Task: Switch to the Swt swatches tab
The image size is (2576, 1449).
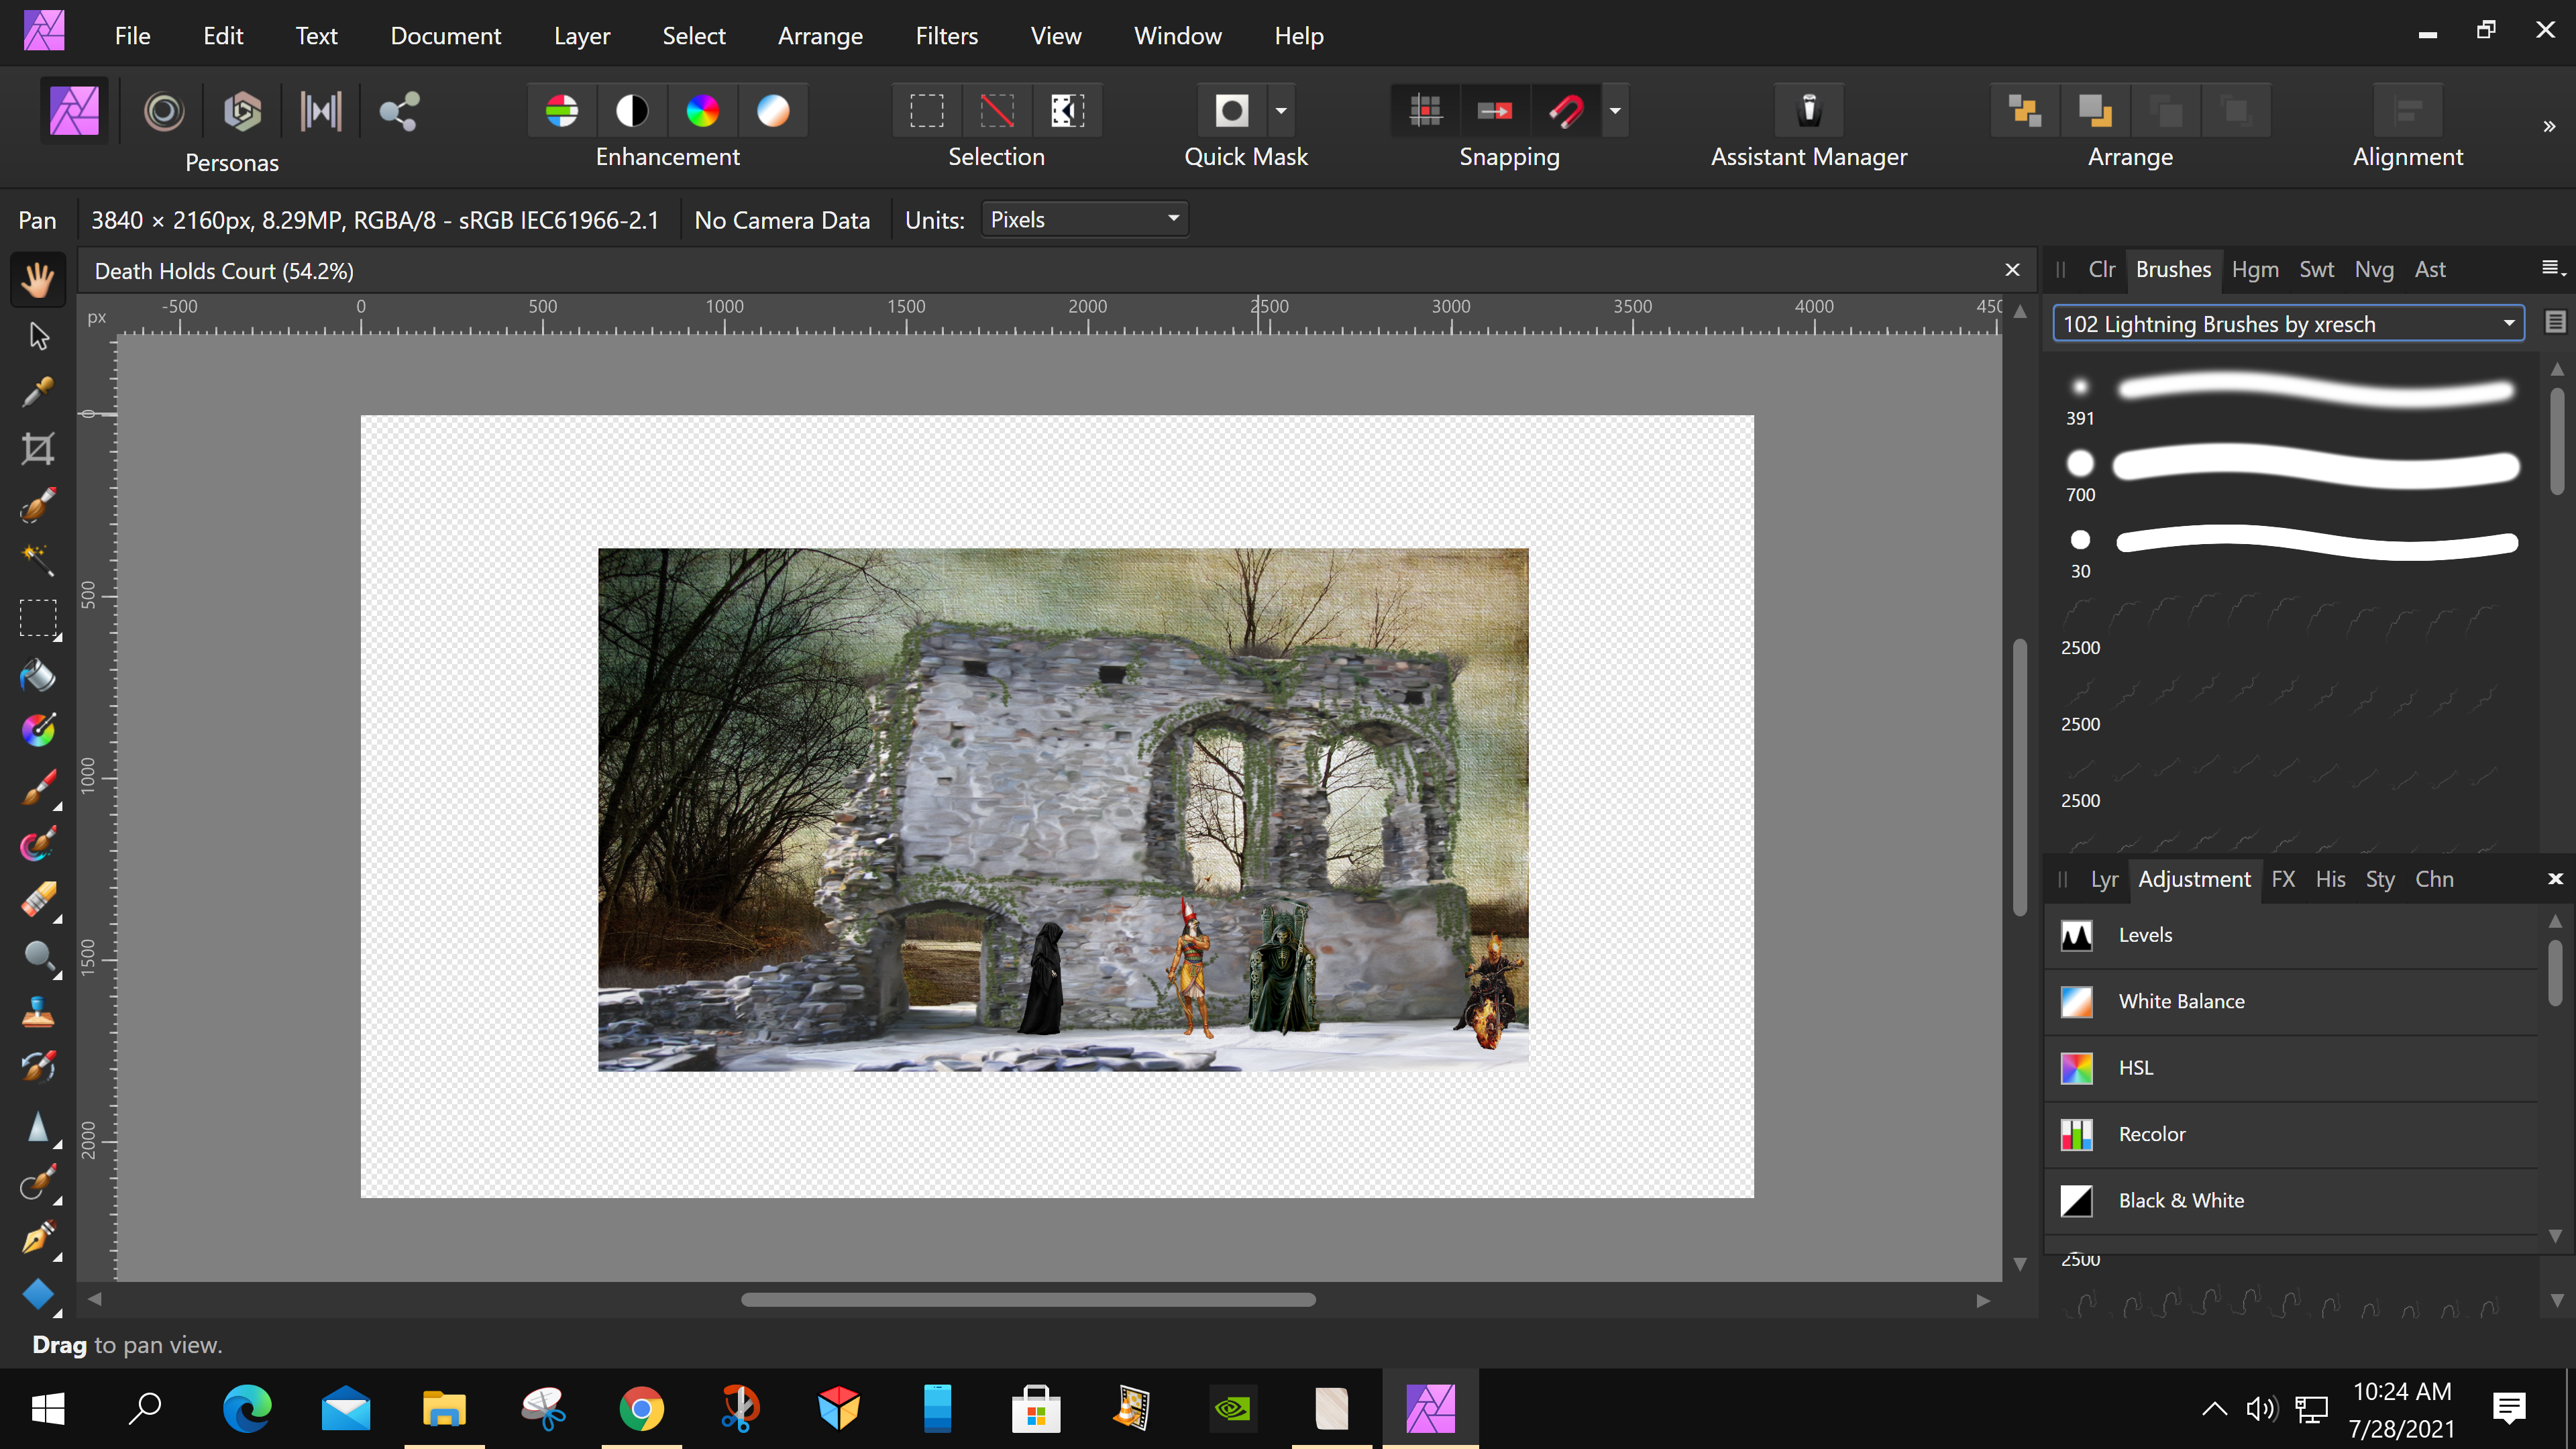Action: pos(2316,269)
